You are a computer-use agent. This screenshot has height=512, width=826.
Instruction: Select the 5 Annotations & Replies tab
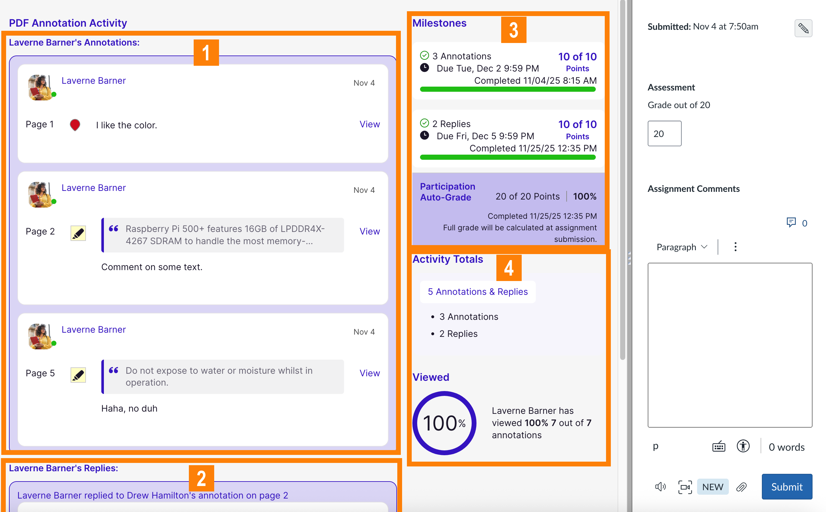click(x=477, y=292)
